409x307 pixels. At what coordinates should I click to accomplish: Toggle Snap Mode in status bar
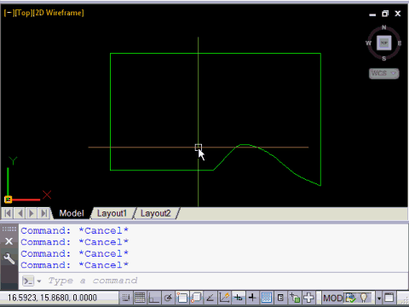[x=126, y=298]
